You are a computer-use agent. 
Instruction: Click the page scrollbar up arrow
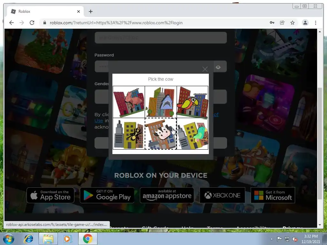(320, 32)
